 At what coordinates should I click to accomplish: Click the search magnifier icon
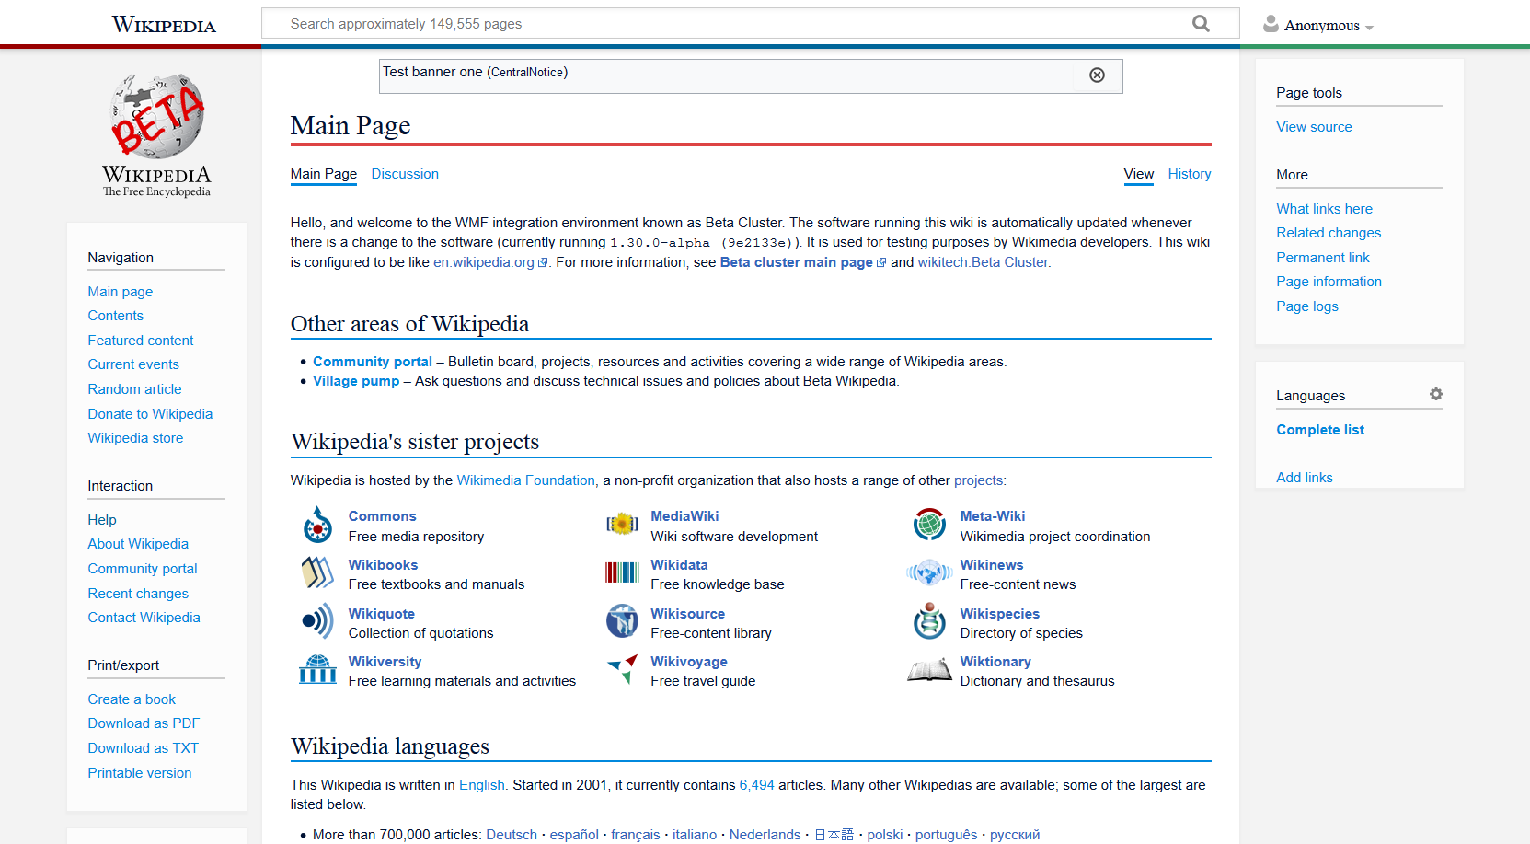click(x=1201, y=23)
